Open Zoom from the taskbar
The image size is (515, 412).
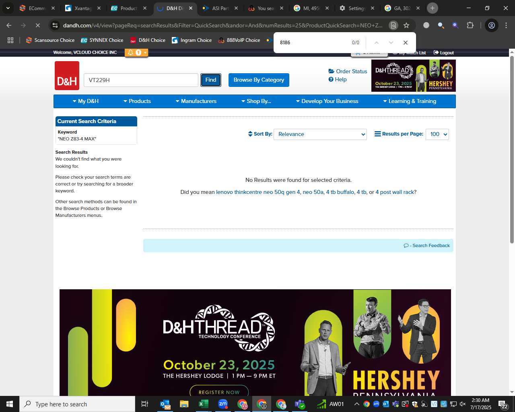[x=223, y=404]
